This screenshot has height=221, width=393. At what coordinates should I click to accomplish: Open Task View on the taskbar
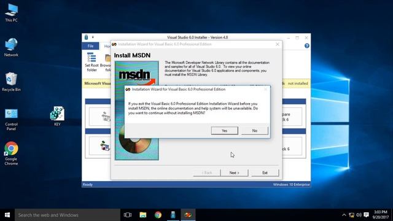(128, 215)
